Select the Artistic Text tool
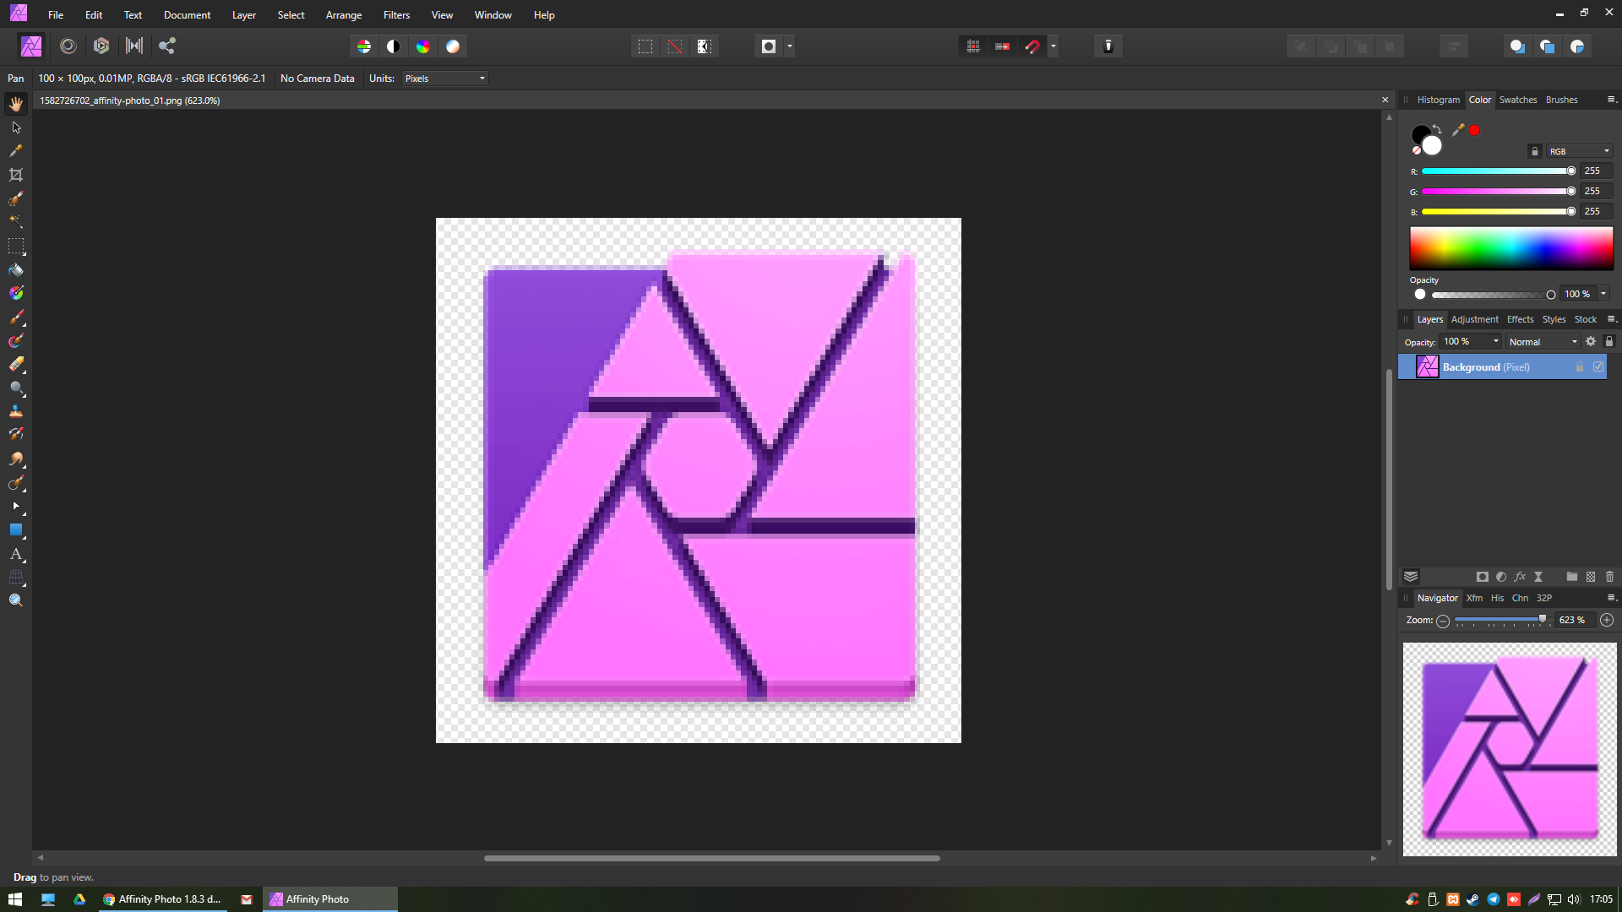The image size is (1622, 912). 16,554
